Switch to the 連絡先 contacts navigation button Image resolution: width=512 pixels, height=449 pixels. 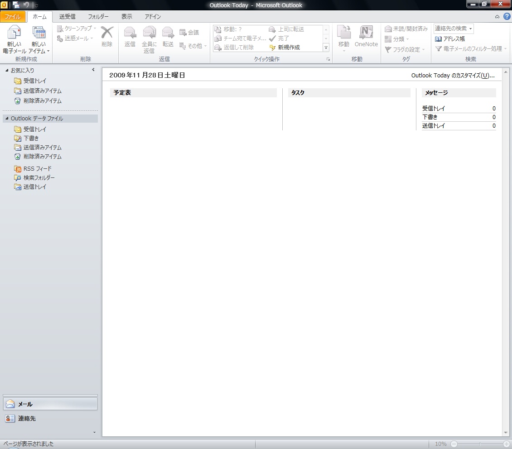click(x=50, y=418)
